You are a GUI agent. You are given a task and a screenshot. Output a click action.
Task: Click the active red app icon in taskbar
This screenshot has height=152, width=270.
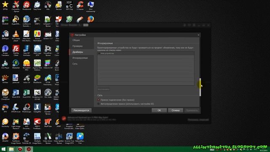point(29,149)
